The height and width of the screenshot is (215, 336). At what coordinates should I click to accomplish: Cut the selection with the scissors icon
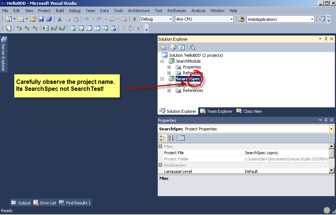[60, 19]
